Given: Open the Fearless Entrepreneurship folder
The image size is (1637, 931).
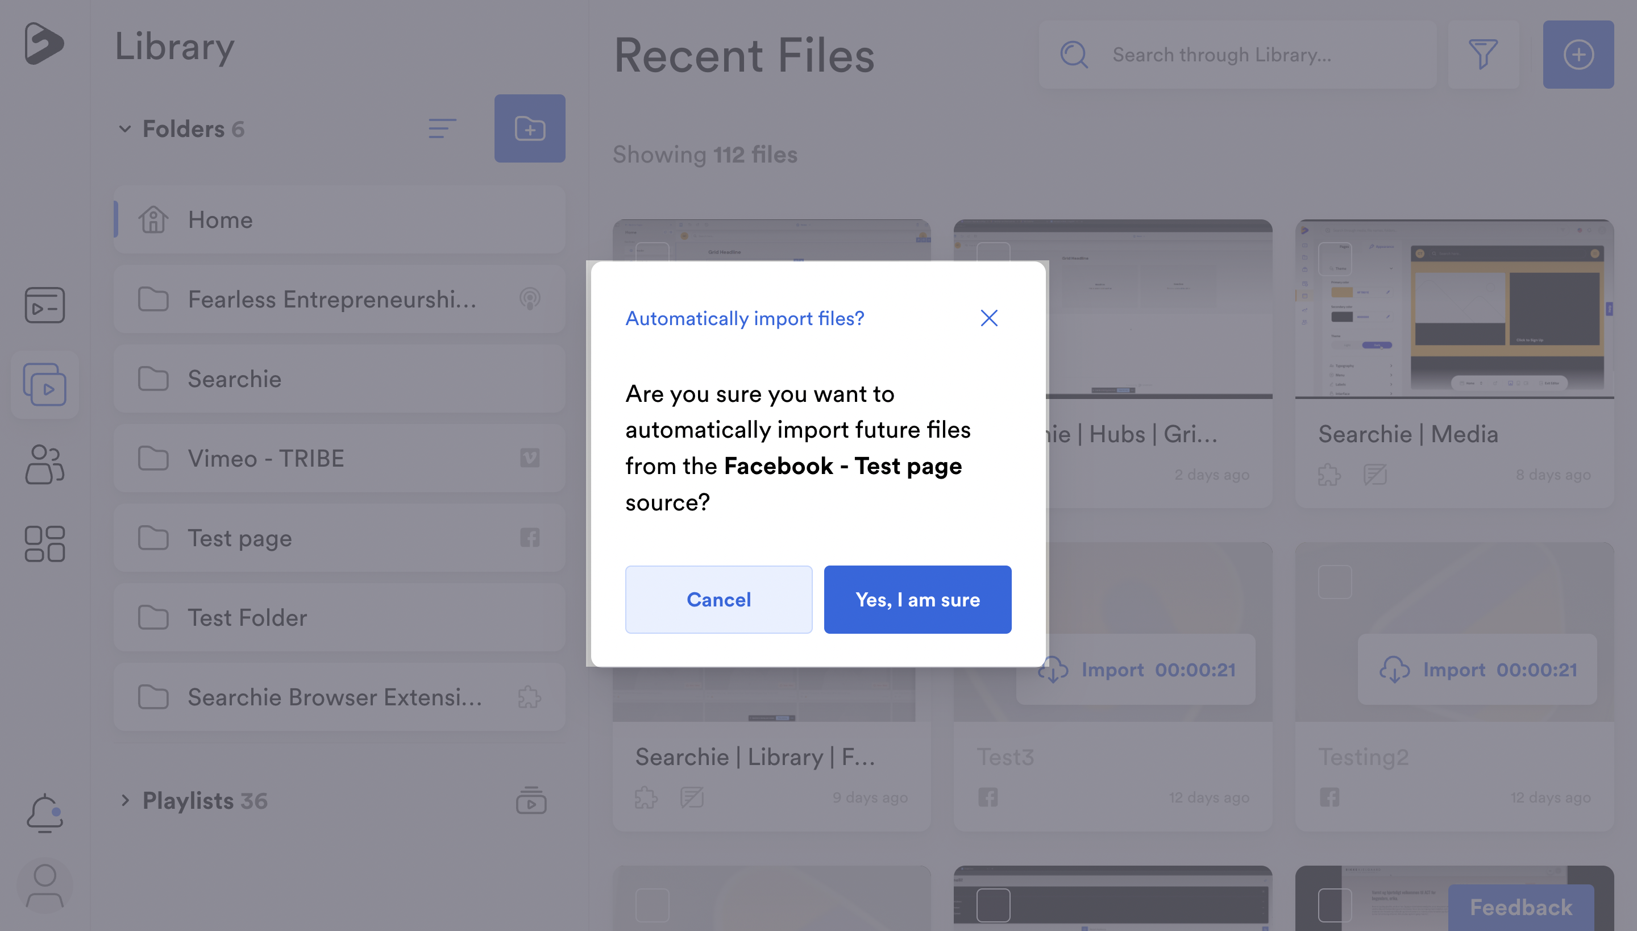Looking at the screenshot, I should pos(339,298).
